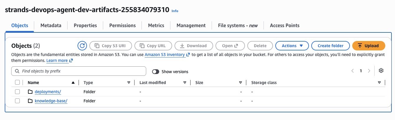
Task: Click the Folder type cell for knowledge-base/
Action: [90, 101]
